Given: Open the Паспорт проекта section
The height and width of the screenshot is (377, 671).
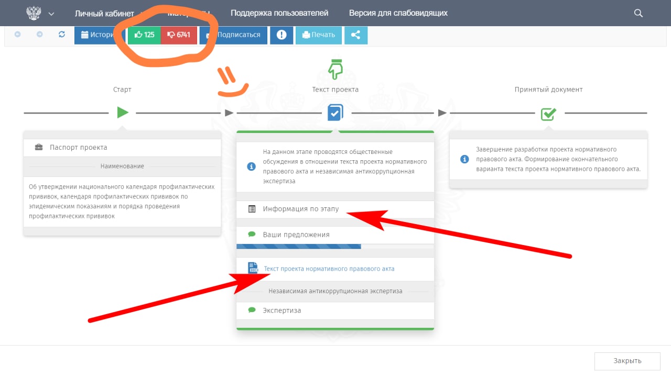Looking at the screenshot, I should click(x=122, y=147).
